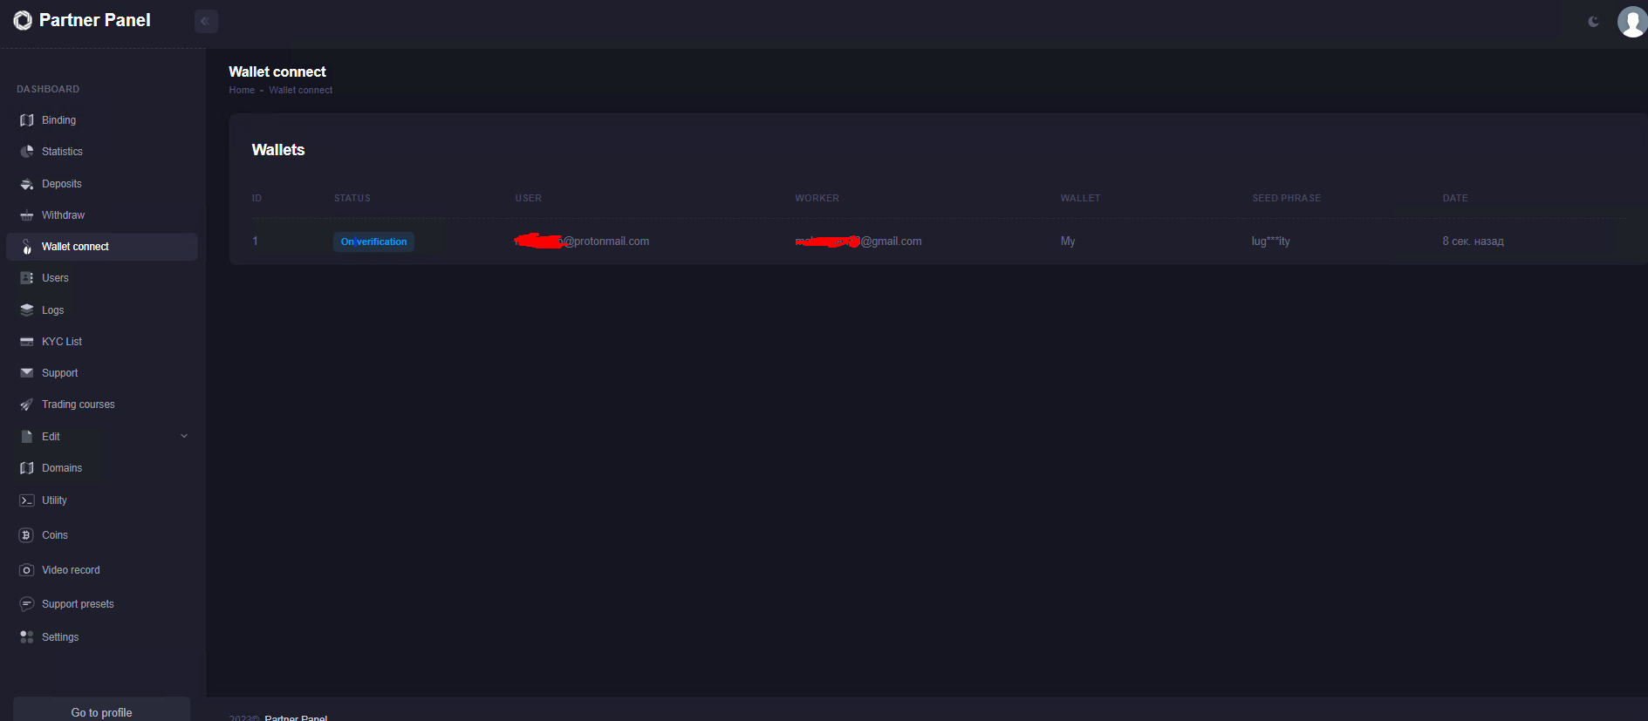
Task: Open Coins via the bitcoin icon
Action: point(26,535)
